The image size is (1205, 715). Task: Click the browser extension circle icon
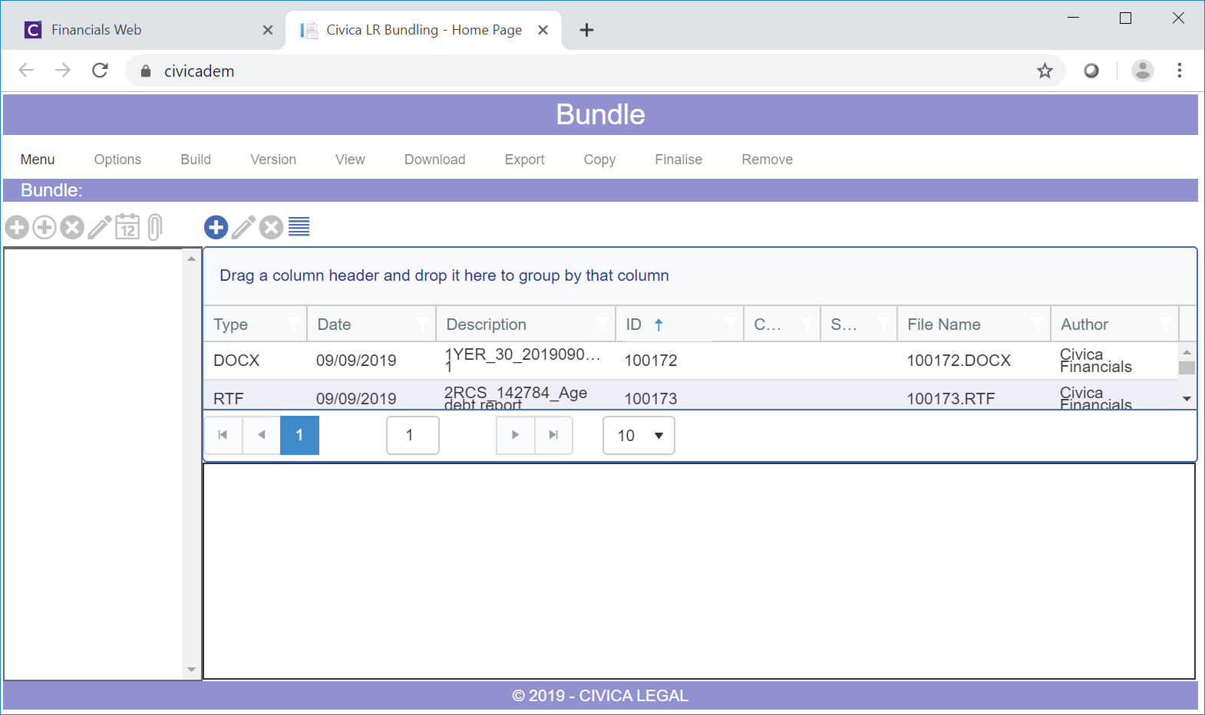click(x=1091, y=71)
